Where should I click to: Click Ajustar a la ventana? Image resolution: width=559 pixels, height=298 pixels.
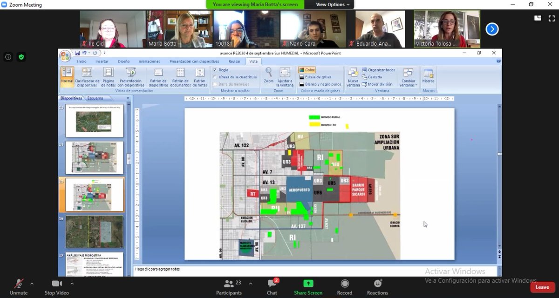point(285,77)
